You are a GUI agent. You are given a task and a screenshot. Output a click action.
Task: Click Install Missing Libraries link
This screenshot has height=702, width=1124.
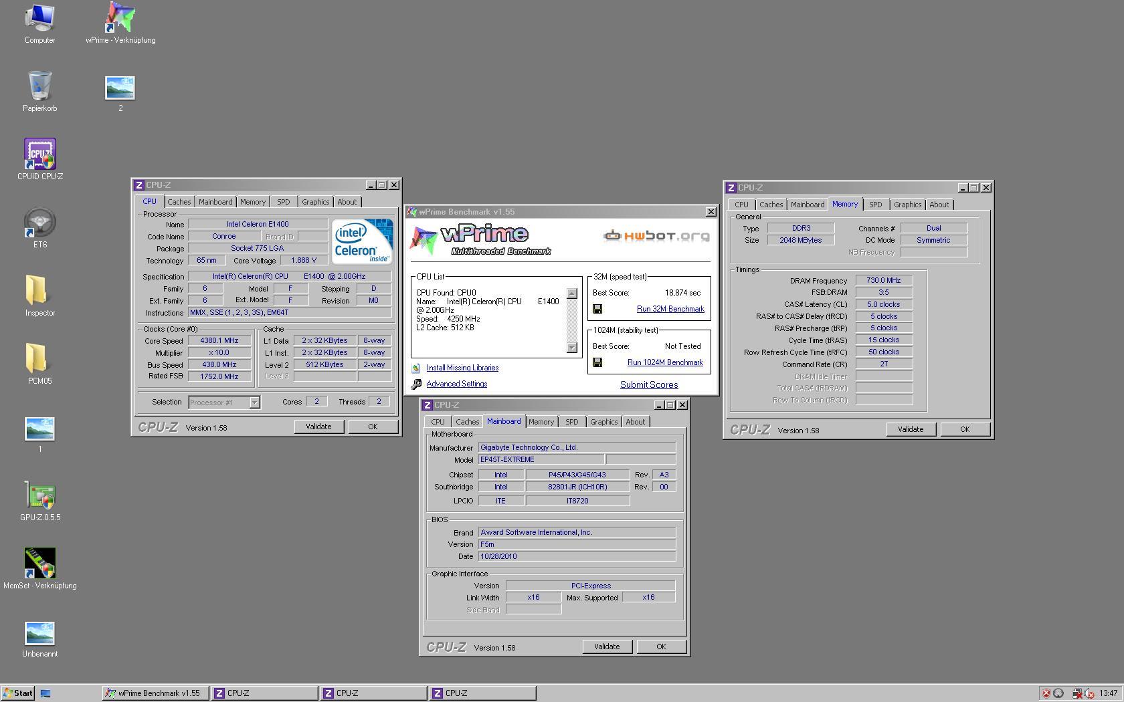462,368
